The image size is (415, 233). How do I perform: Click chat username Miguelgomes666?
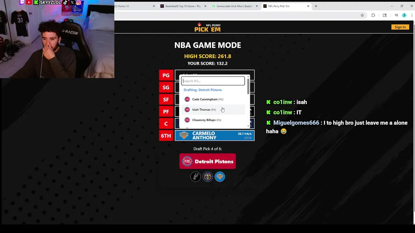point(296,123)
